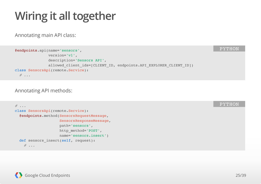Click the def sensors_insert function line
This screenshot has height=184, width=261.
point(57,141)
